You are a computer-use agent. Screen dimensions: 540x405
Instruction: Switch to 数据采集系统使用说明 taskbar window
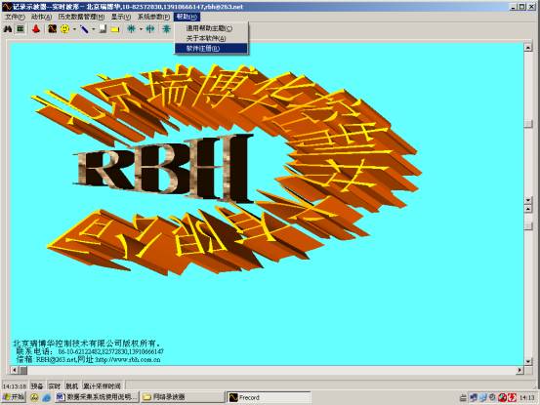tap(97, 397)
